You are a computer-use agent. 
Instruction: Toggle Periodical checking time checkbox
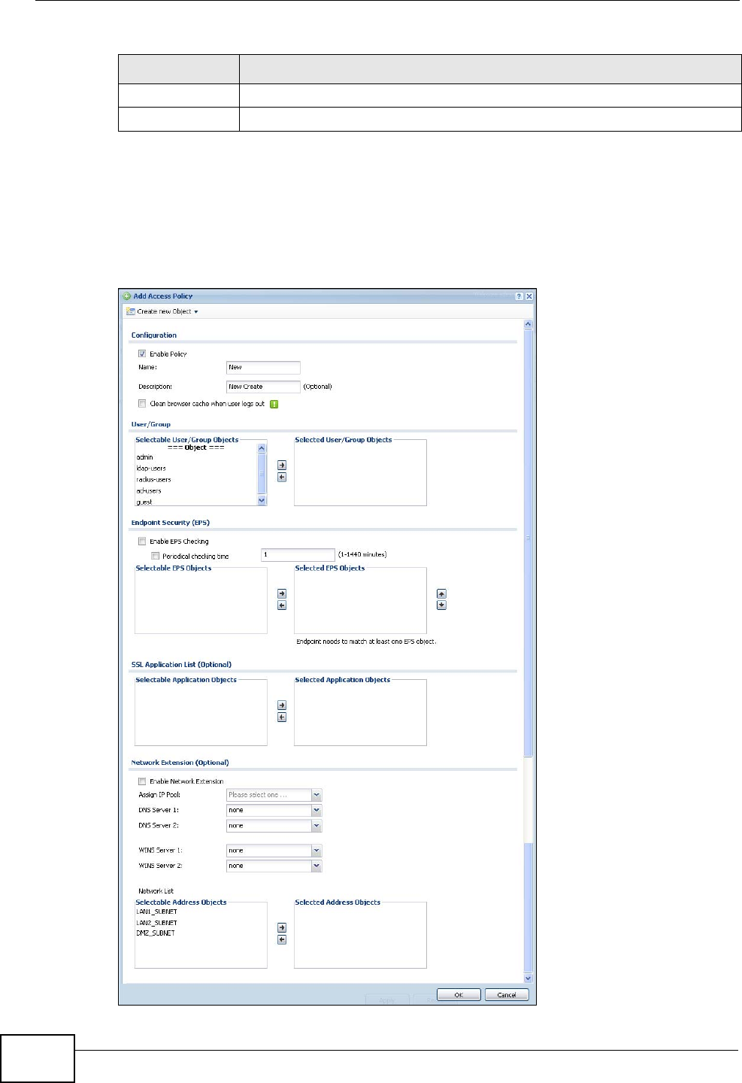click(x=155, y=557)
